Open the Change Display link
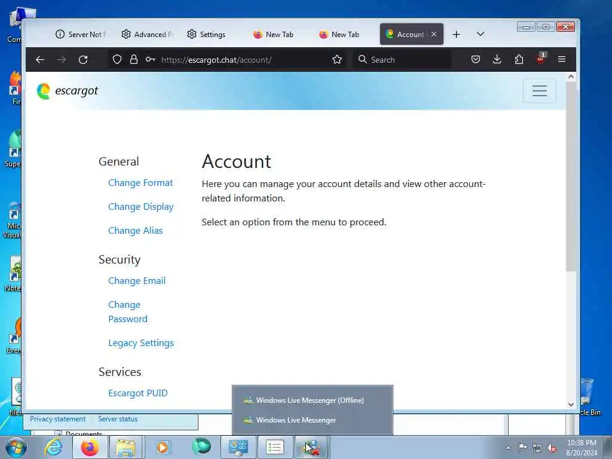Viewport: 612px width, 459px height. pyautogui.click(x=141, y=206)
